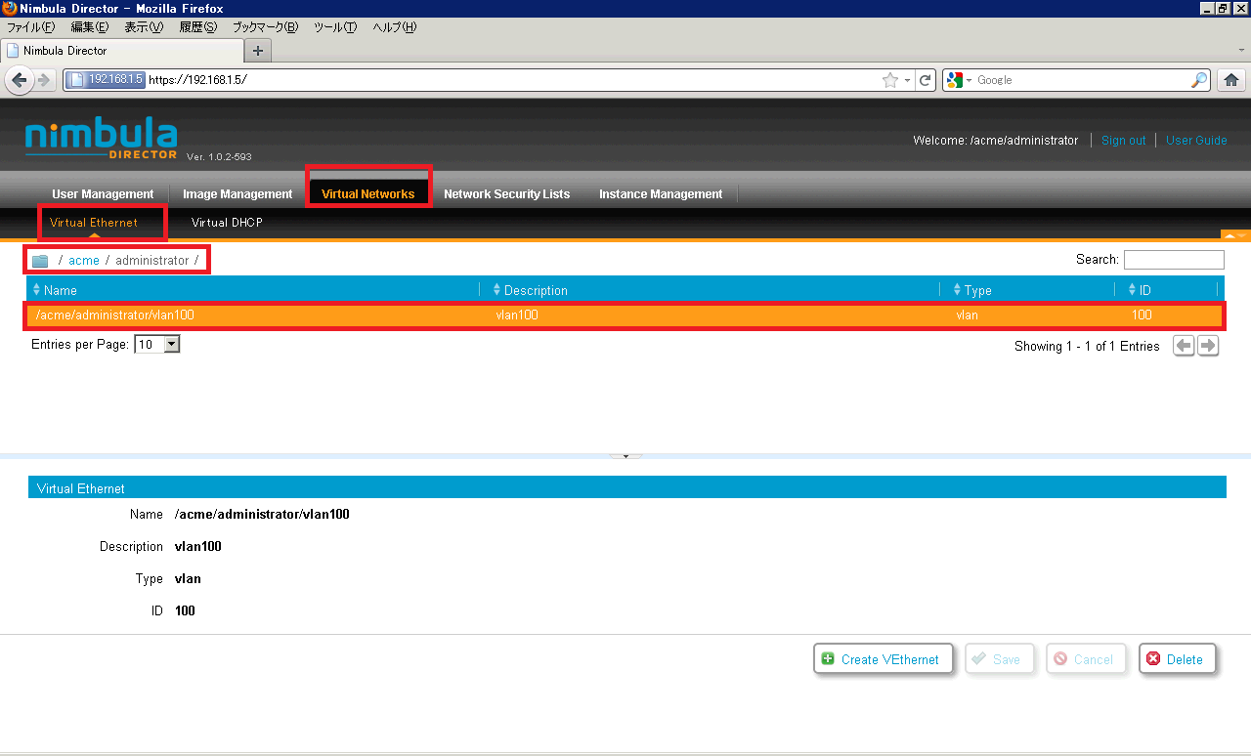Image resolution: width=1251 pixels, height=756 pixels.
Task: Open a new tab with the plus button
Action: tap(258, 51)
